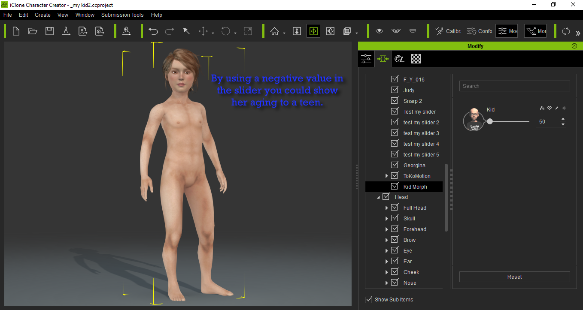Uncheck the F_Y_016 checkbox

tap(395, 79)
